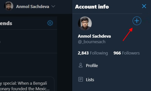Open the Bengali revolutionary tweet card
Screen dimensions: 151x91
click(27, 84)
